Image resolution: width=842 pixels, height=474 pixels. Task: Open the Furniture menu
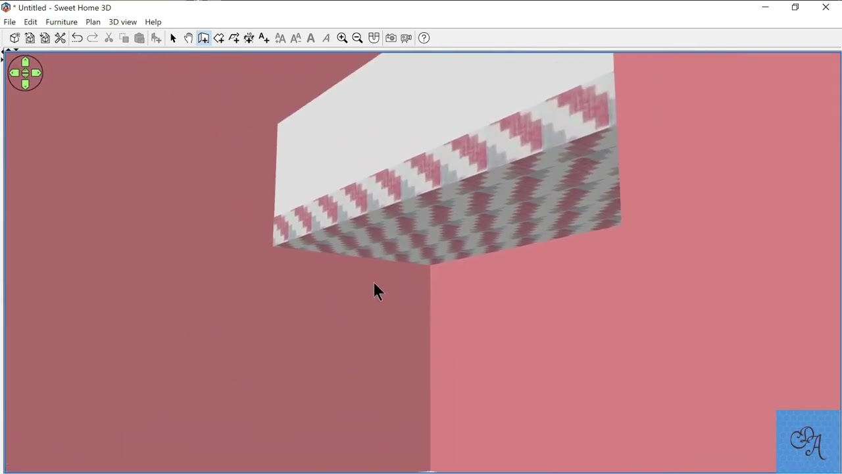click(61, 22)
